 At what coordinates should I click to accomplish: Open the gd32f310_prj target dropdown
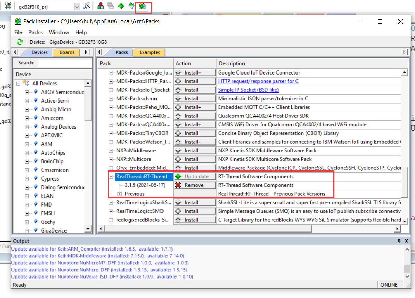[x=77, y=7]
